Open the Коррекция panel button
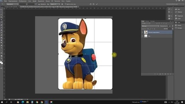The width and height of the screenshot is (185, 104). click(179, 16)
